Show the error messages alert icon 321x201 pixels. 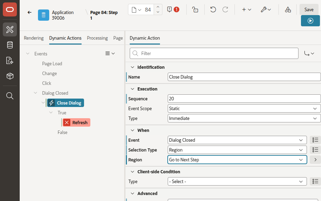[x=173, y=9]
